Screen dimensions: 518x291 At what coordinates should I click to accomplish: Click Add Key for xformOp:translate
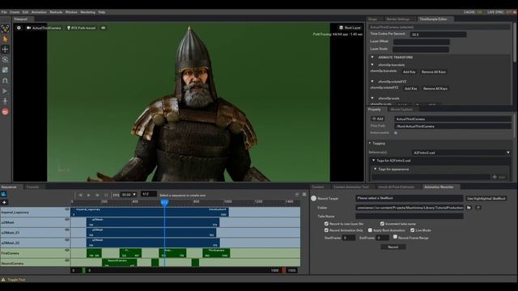point(409,72)
